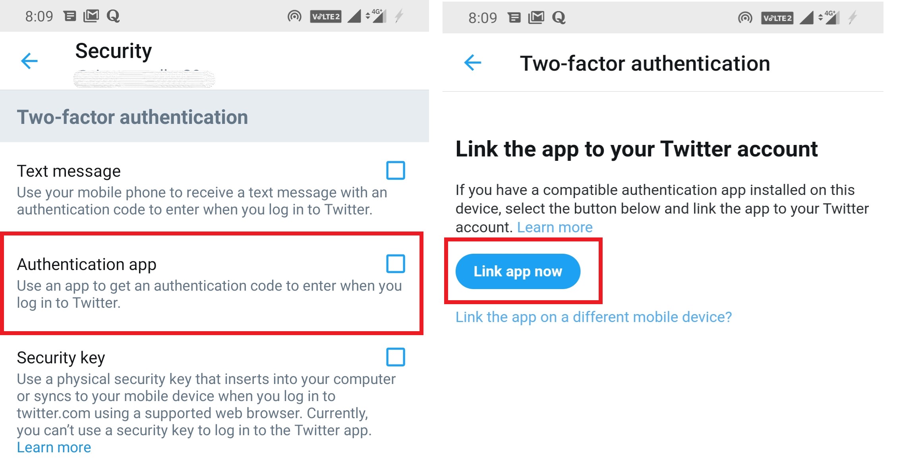
Task: Click the back arrow on Two-factor authentication screen
Action: tap(473, 62)
